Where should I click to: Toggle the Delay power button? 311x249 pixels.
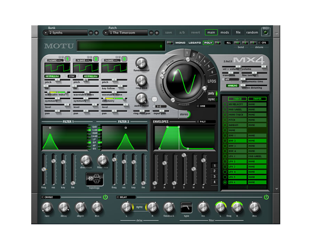tap(266, 197)
